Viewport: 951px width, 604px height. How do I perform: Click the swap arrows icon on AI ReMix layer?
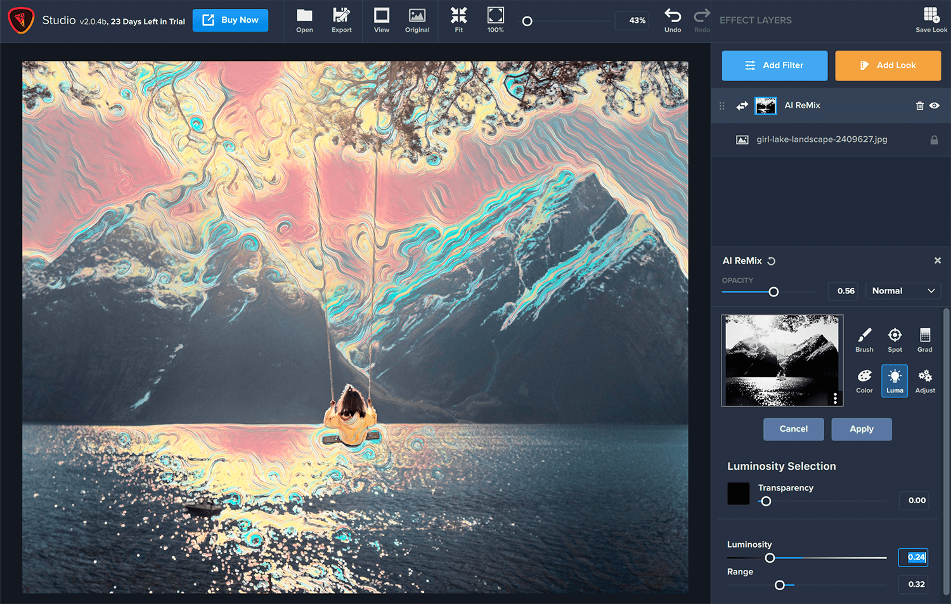click(742, 106)
